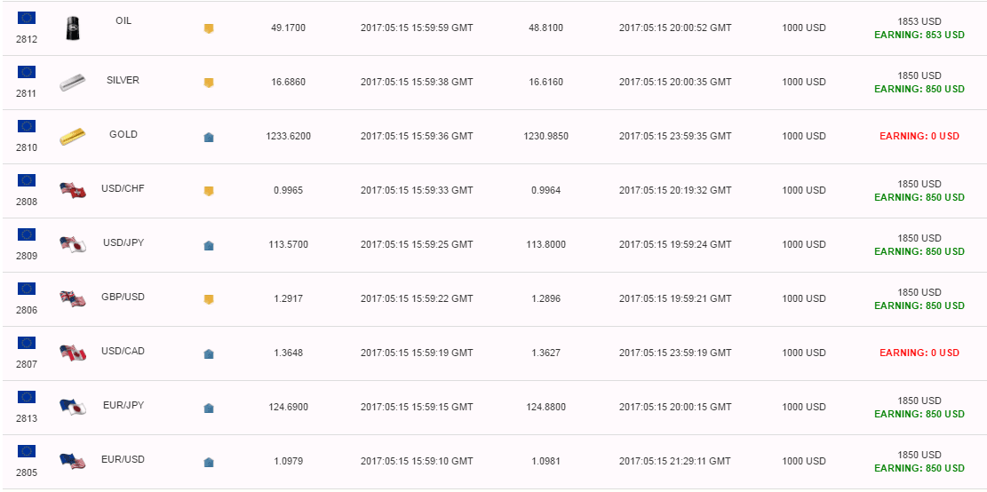Click the USD/CAD asset name

pos(123,351)
